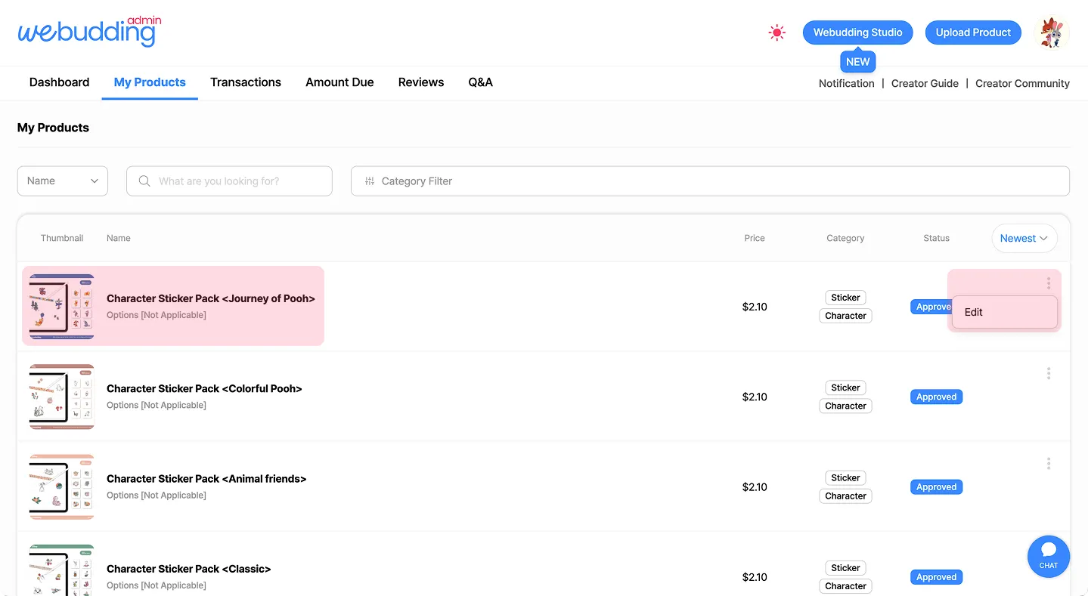Screen dimensions: 1088x596
Task: Open 'Character Sticker Pack <Colorful Pooh>' title
Action: [204, 388]
